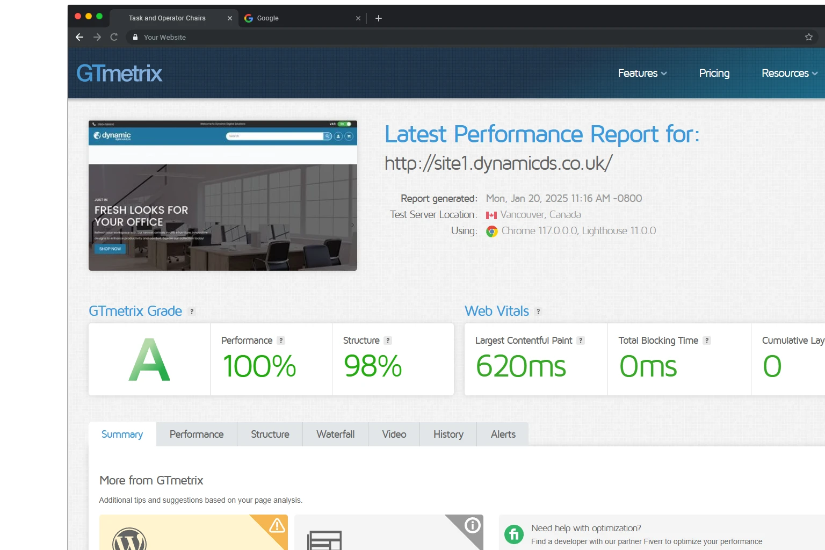Open a new browser tab
The height and width of the screenshot is (550, 825).
point(379,18)
